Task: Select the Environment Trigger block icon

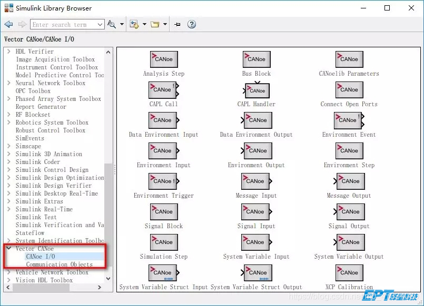Action: tap(164, 181)
